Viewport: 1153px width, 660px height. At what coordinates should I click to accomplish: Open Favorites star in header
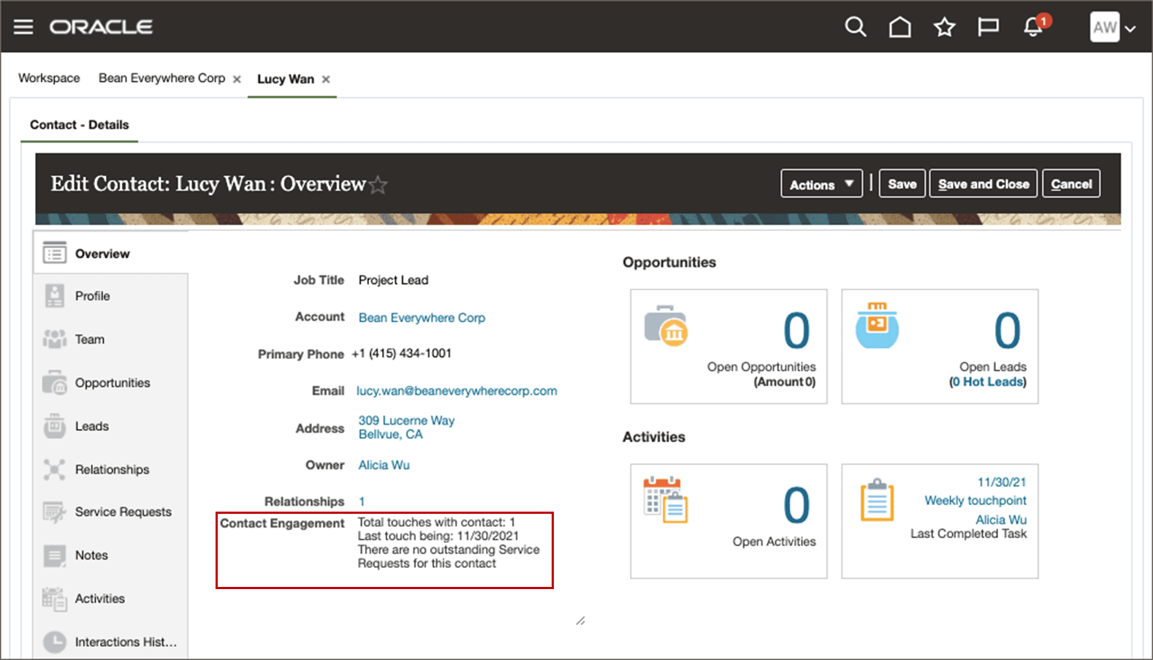click(944, 27)
